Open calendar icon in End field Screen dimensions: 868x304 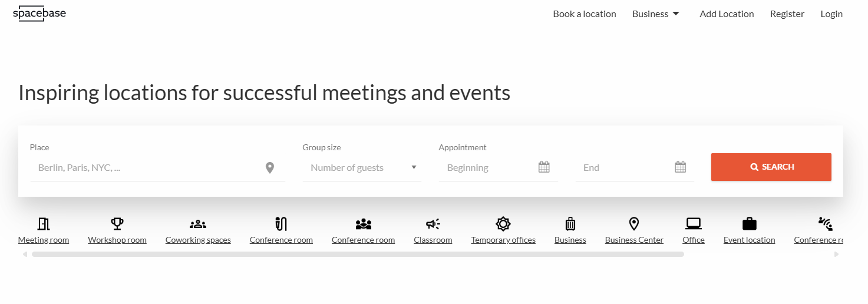(681, 167)
